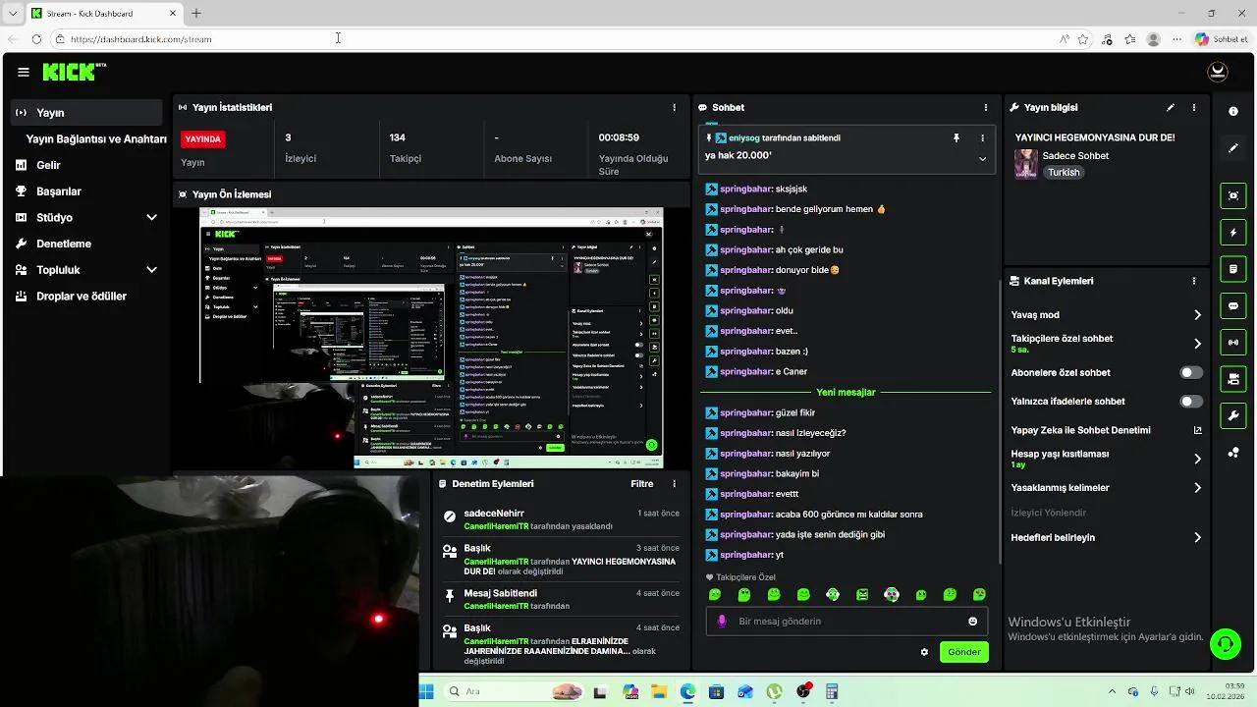Screen dimensions: 1257x707
Task: Add page to favorites with the star icon
Action: click(x=1083, y=39)
